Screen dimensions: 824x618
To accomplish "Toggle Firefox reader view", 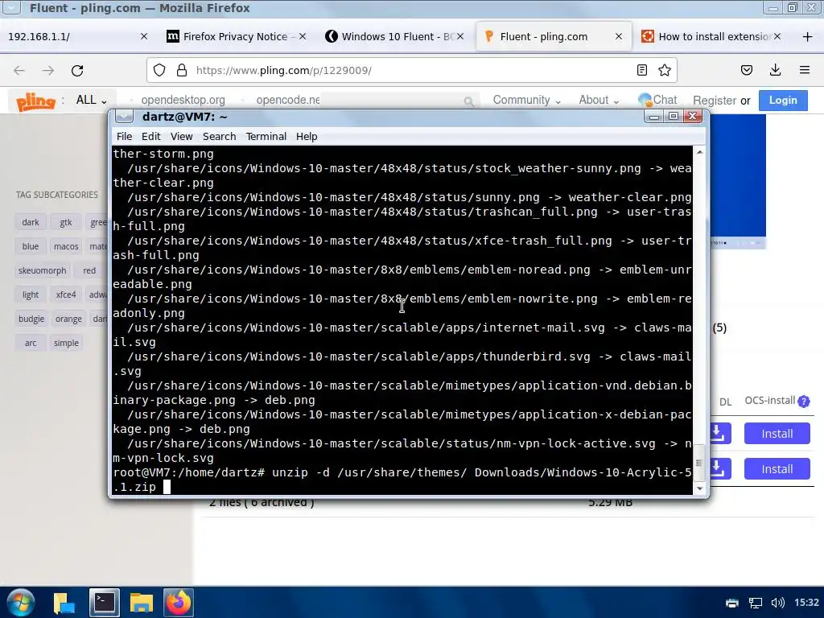I will tap(641, 71).
